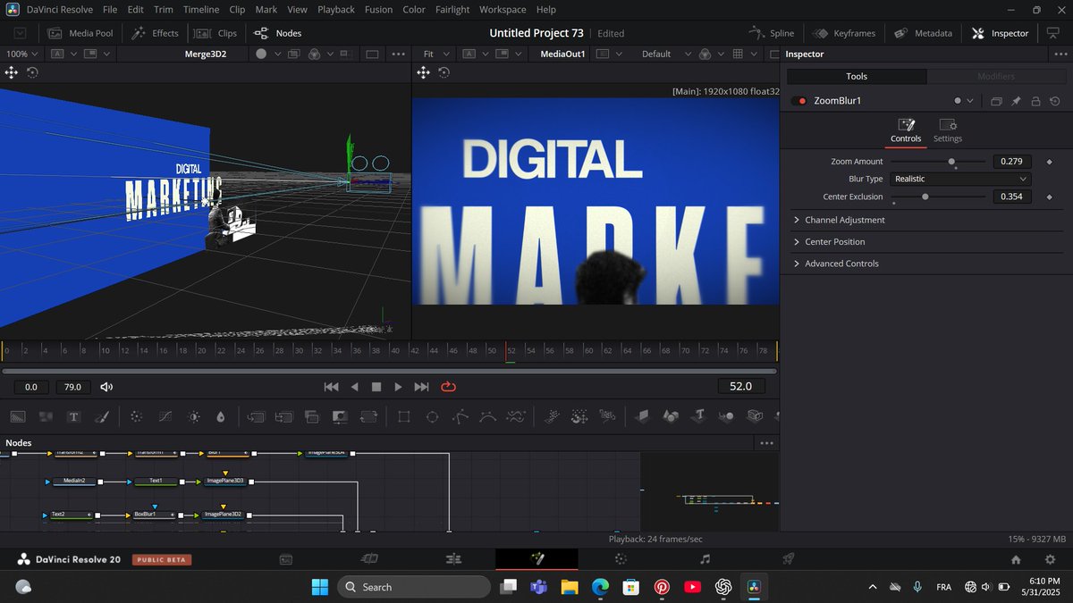Open the Settings tab of ZoomBlur1
The image size is (1073, 603).
(948, 130)
